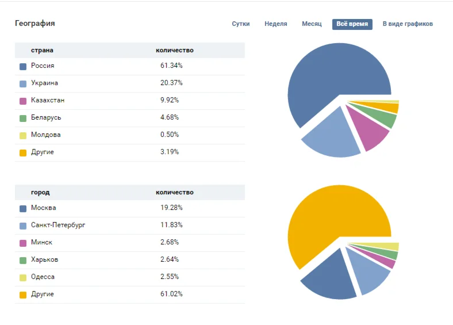Click the В виде графиков link
The image size is (453, 325).
pyautogui.click(x=408, y=24)
